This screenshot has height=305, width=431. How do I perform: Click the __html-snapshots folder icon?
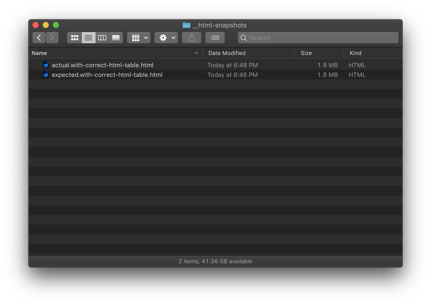tap(187, 25)
